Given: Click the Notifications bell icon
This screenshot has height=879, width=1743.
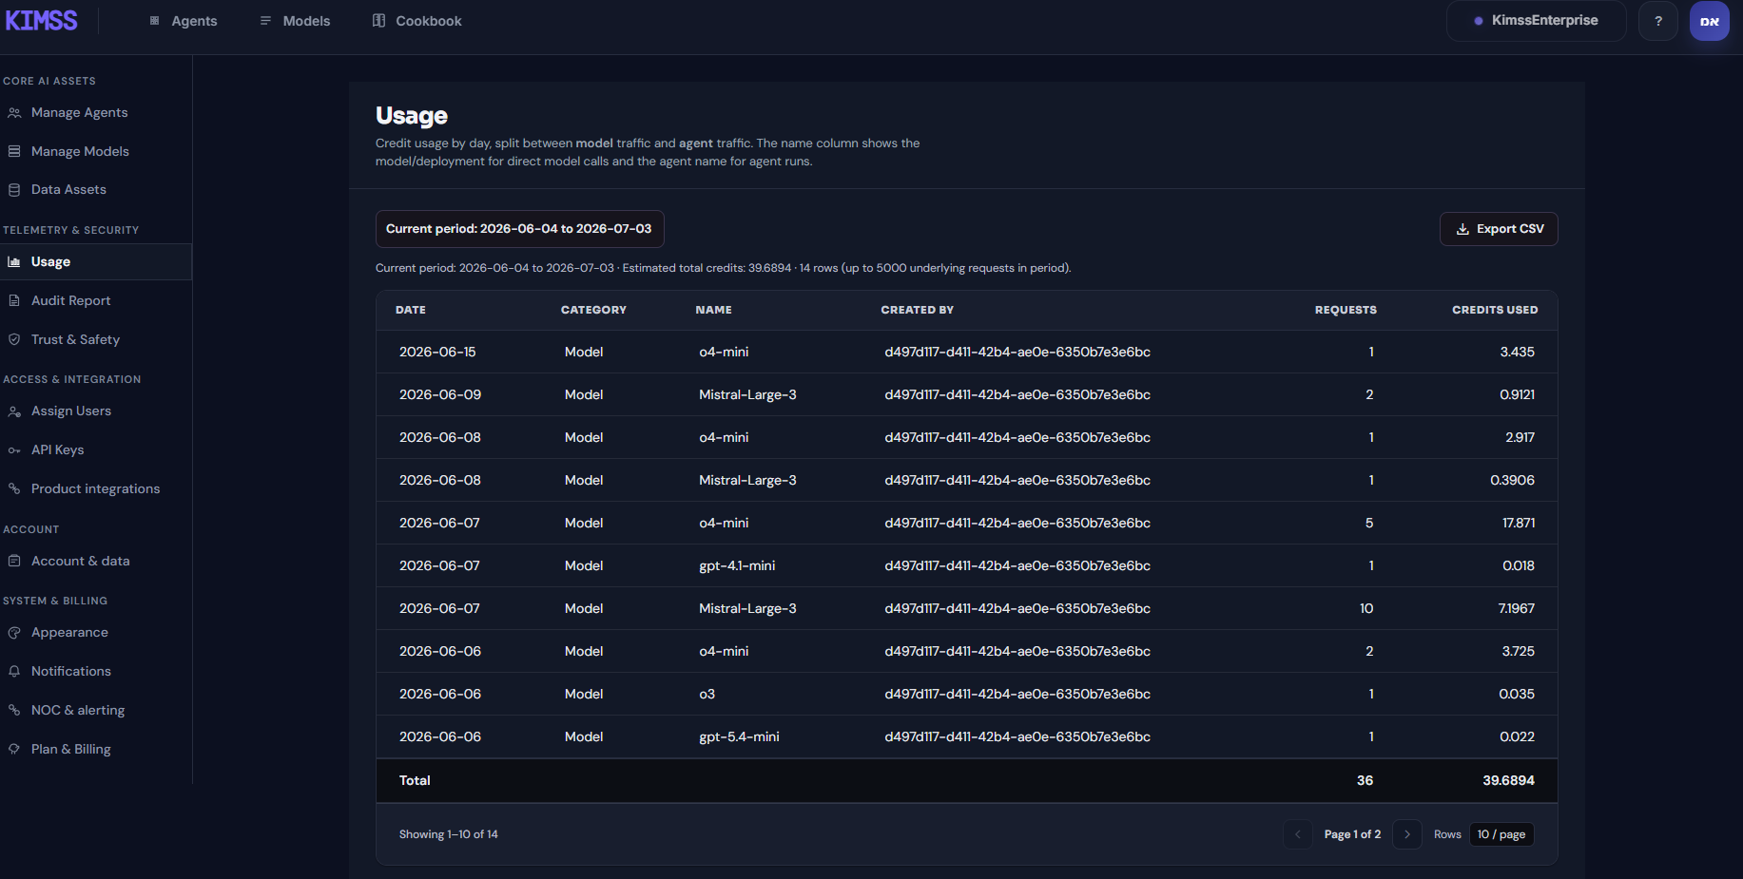Looking at the screenshot, I should tap(14, 672).
